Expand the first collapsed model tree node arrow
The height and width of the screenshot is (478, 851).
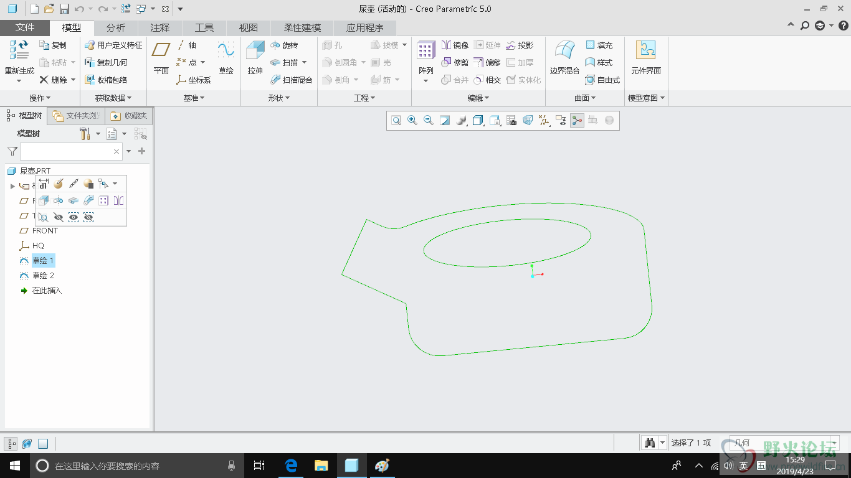point(12,186)
